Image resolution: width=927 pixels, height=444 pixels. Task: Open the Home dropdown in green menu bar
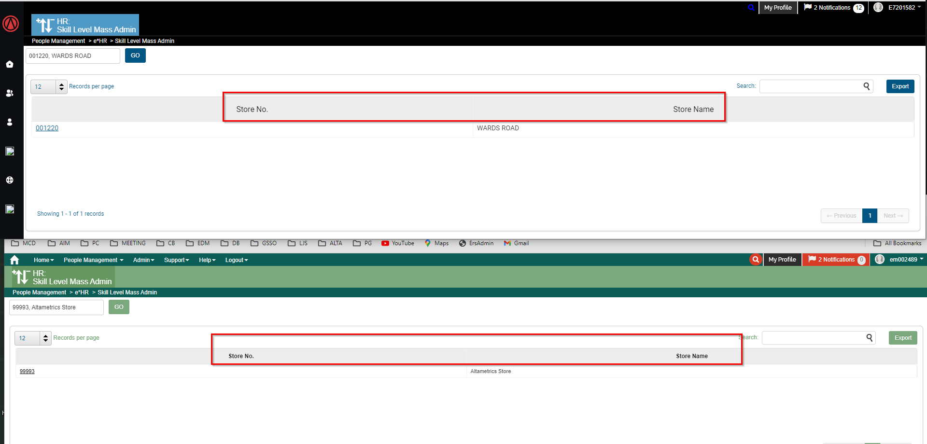click(43, 260)
